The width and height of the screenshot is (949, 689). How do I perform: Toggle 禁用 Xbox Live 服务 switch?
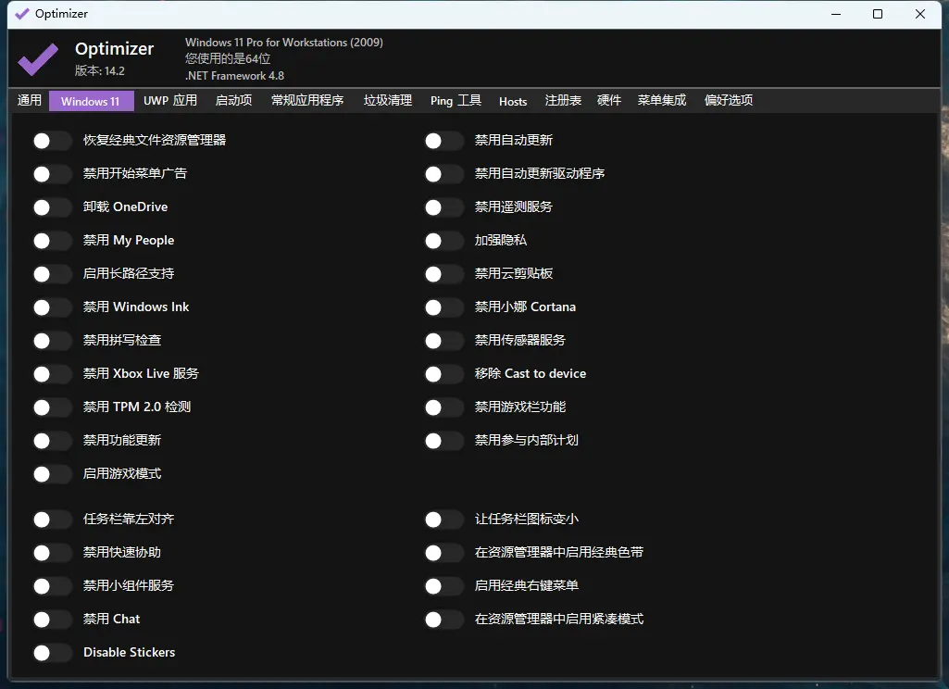pos(53,374)
